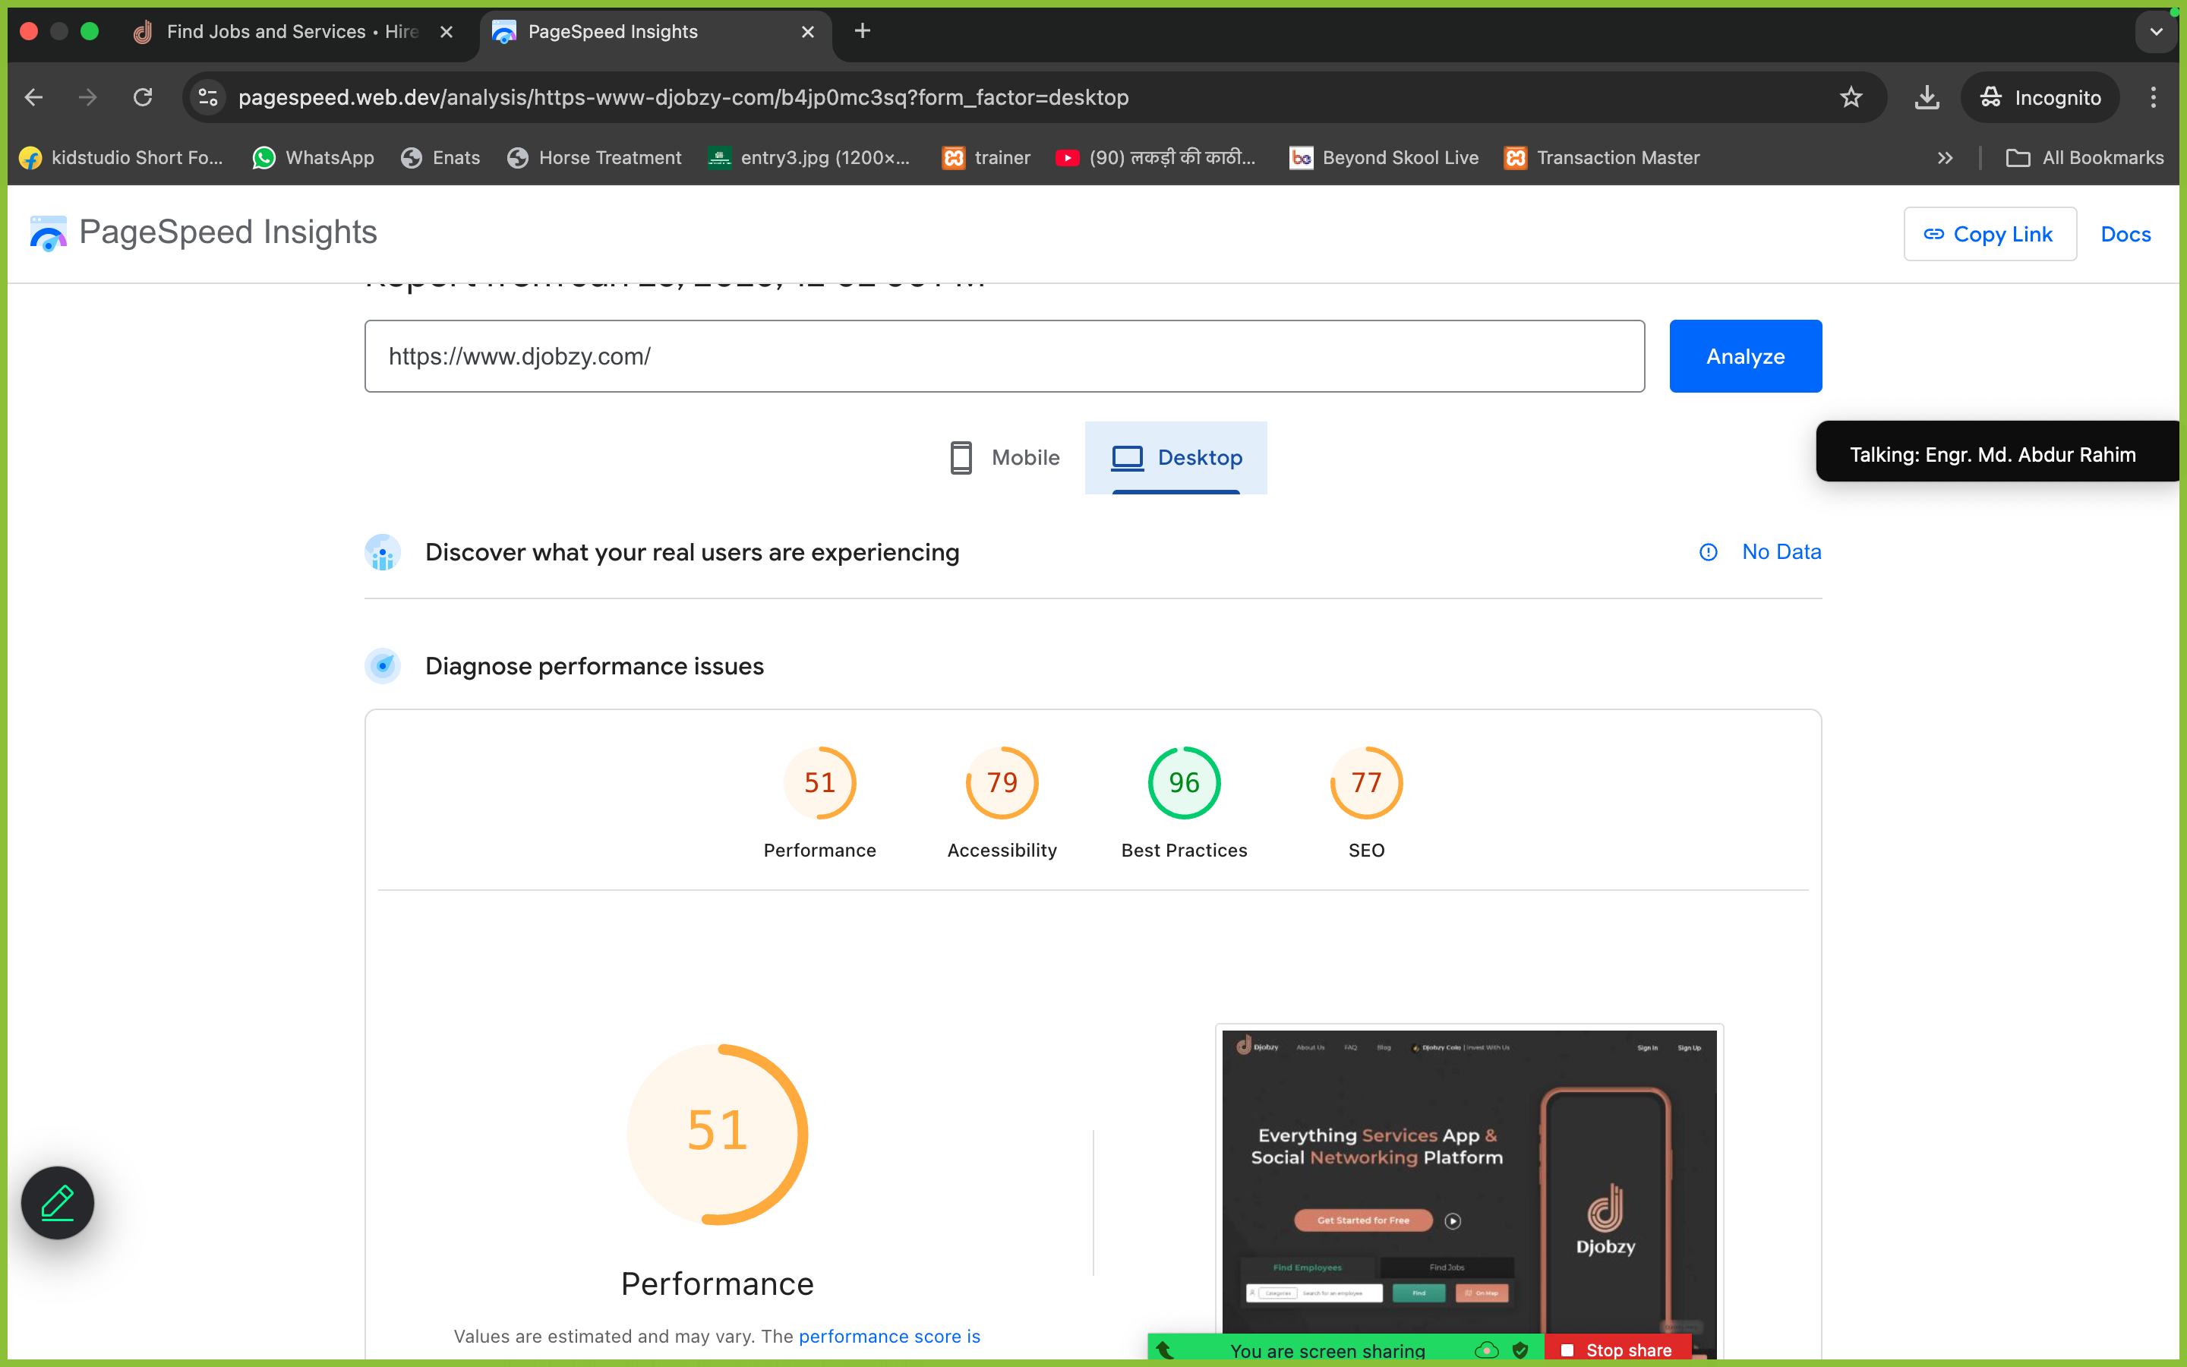
Task: Click the Stop share button
Action: click(1617, 1350)
